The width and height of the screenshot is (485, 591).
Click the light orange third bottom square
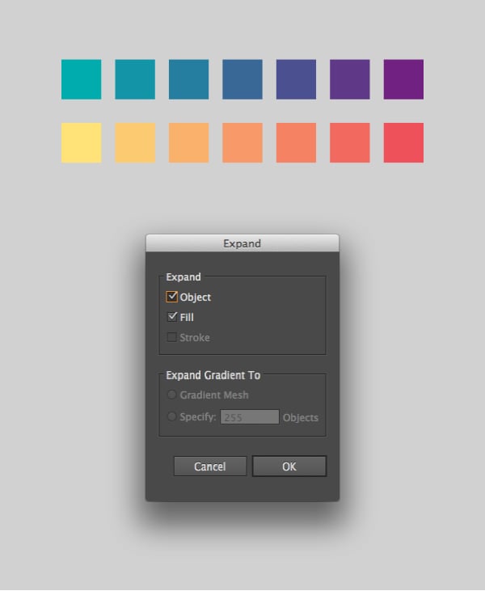[188, 143]
